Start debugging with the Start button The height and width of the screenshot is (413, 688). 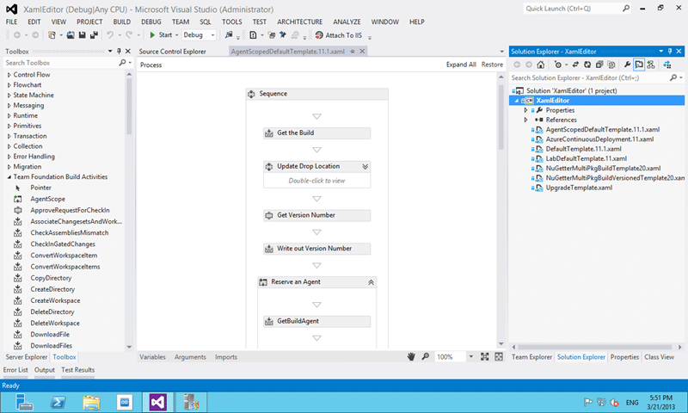click(161, 35)
